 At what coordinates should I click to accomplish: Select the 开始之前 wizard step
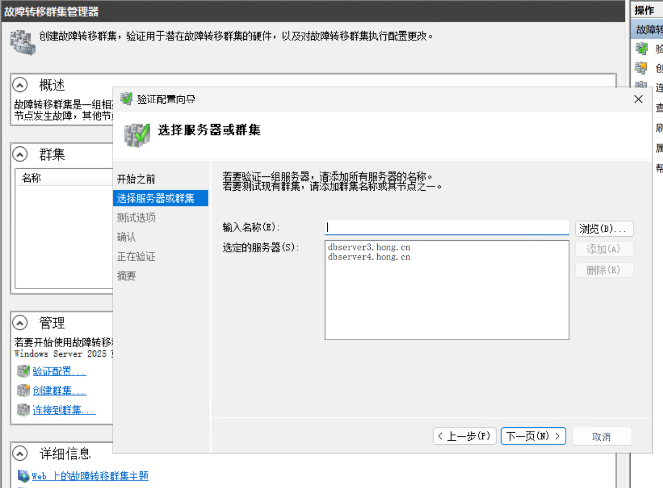click(136, 179)
